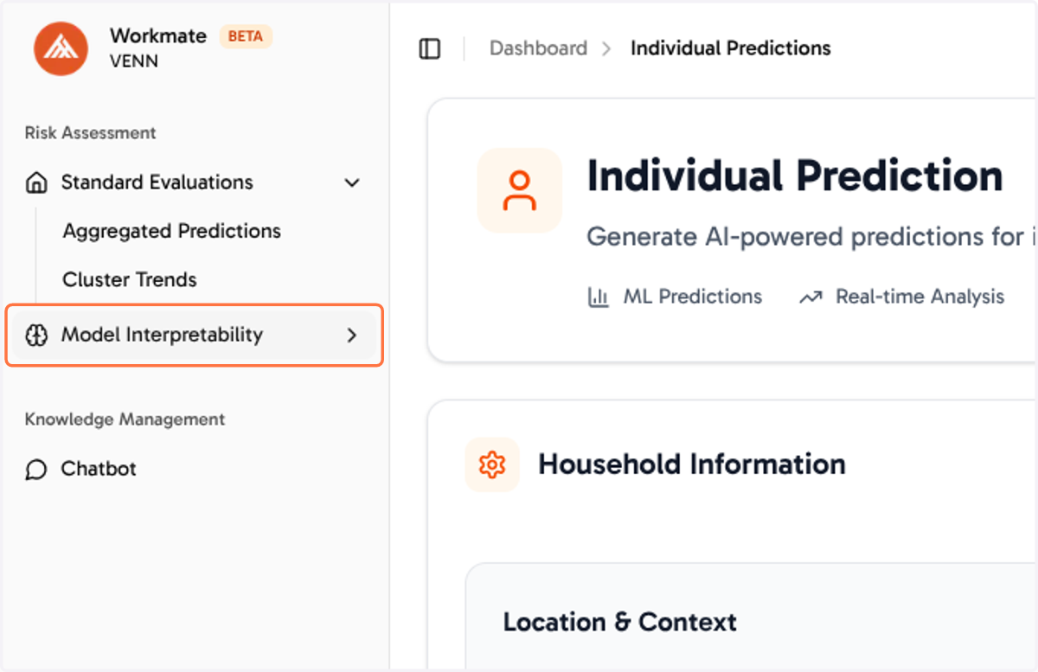Open Cluster Trends in the sidebar
The width and height of the screenshot is (1038, 672).
(130, 279)
